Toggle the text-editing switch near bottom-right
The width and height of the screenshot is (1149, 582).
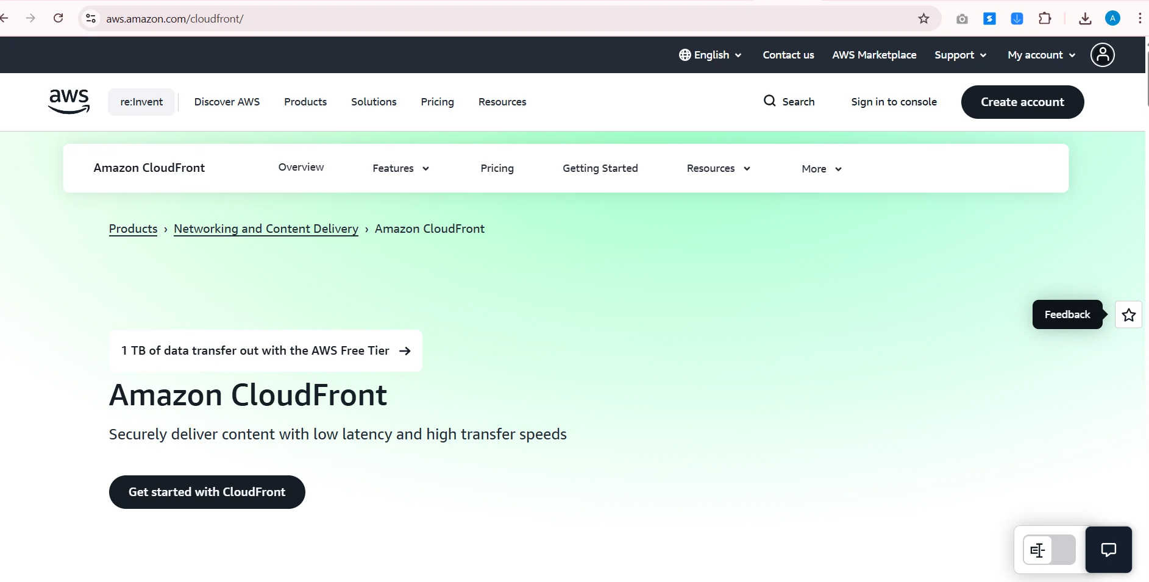coord(1048,550)
